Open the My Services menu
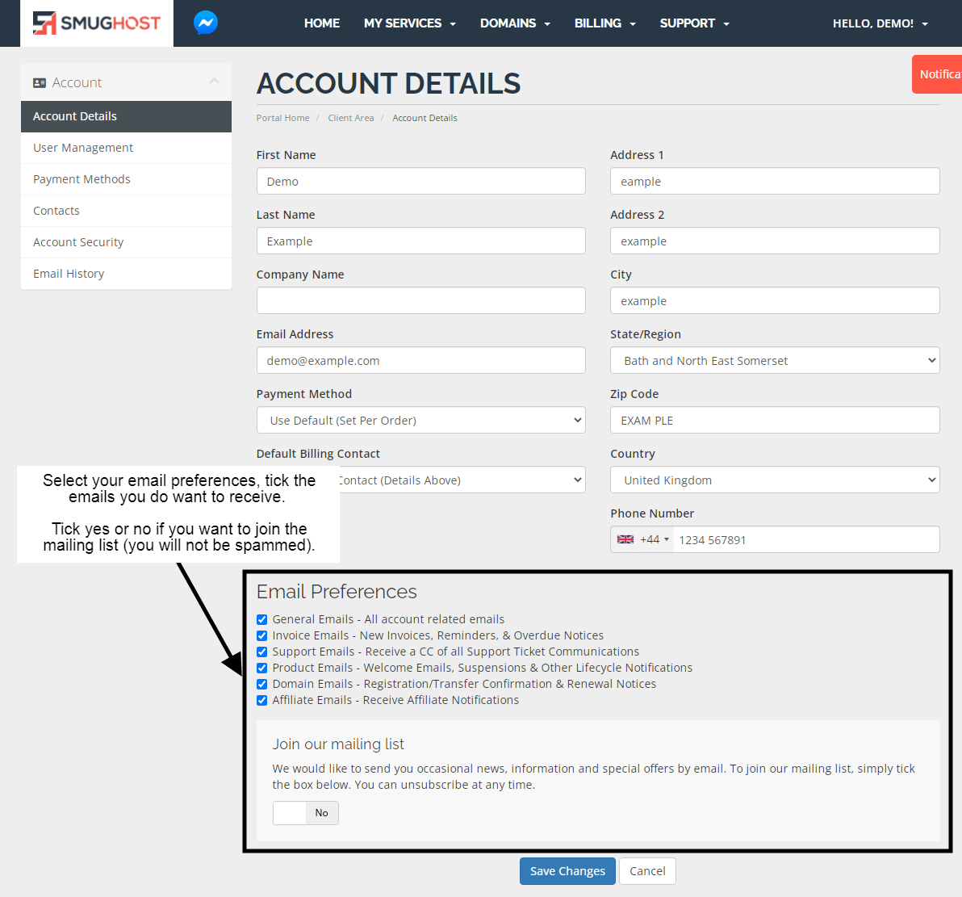Screen dimensions: 962x897 click(x=409, y=23)
